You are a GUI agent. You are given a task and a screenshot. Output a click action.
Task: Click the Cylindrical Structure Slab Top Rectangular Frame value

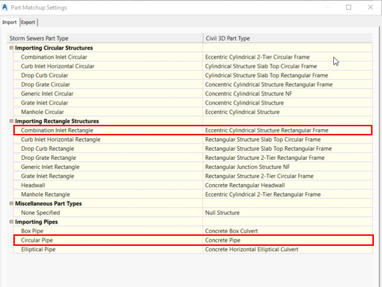click(x=266, y=76)
